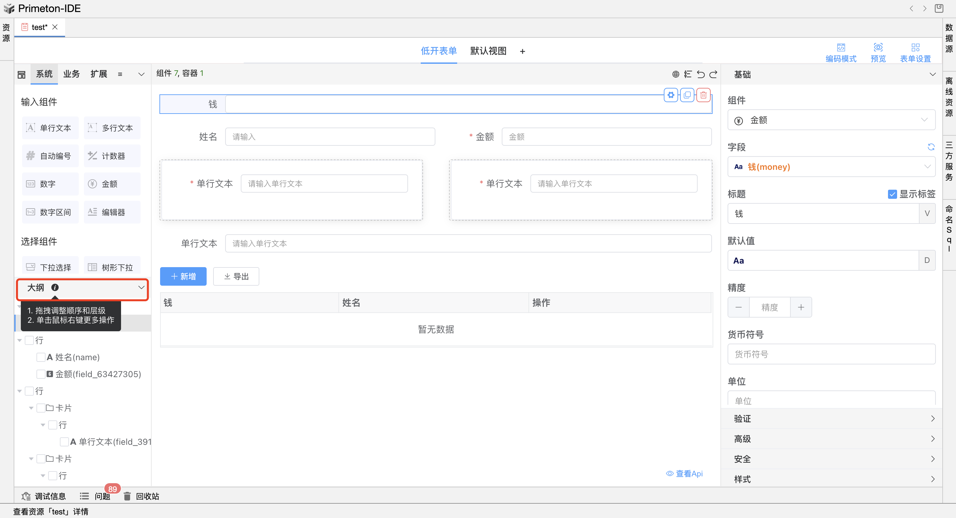Refresh the 字段 field list icon
Image resolution: width=956 pixels, height=518 pixels.
[x=931, y=147]
